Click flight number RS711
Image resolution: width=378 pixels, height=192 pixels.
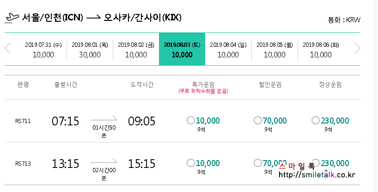[x=22, y=121]
